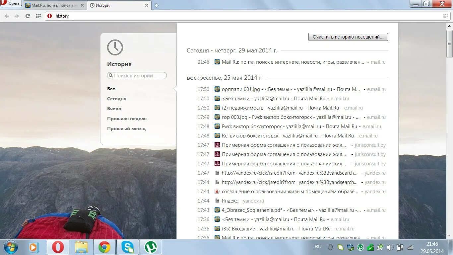Screen dimensions: 453x255
Task: Open the (2) недвижимость entry
Action: (280, 108)
